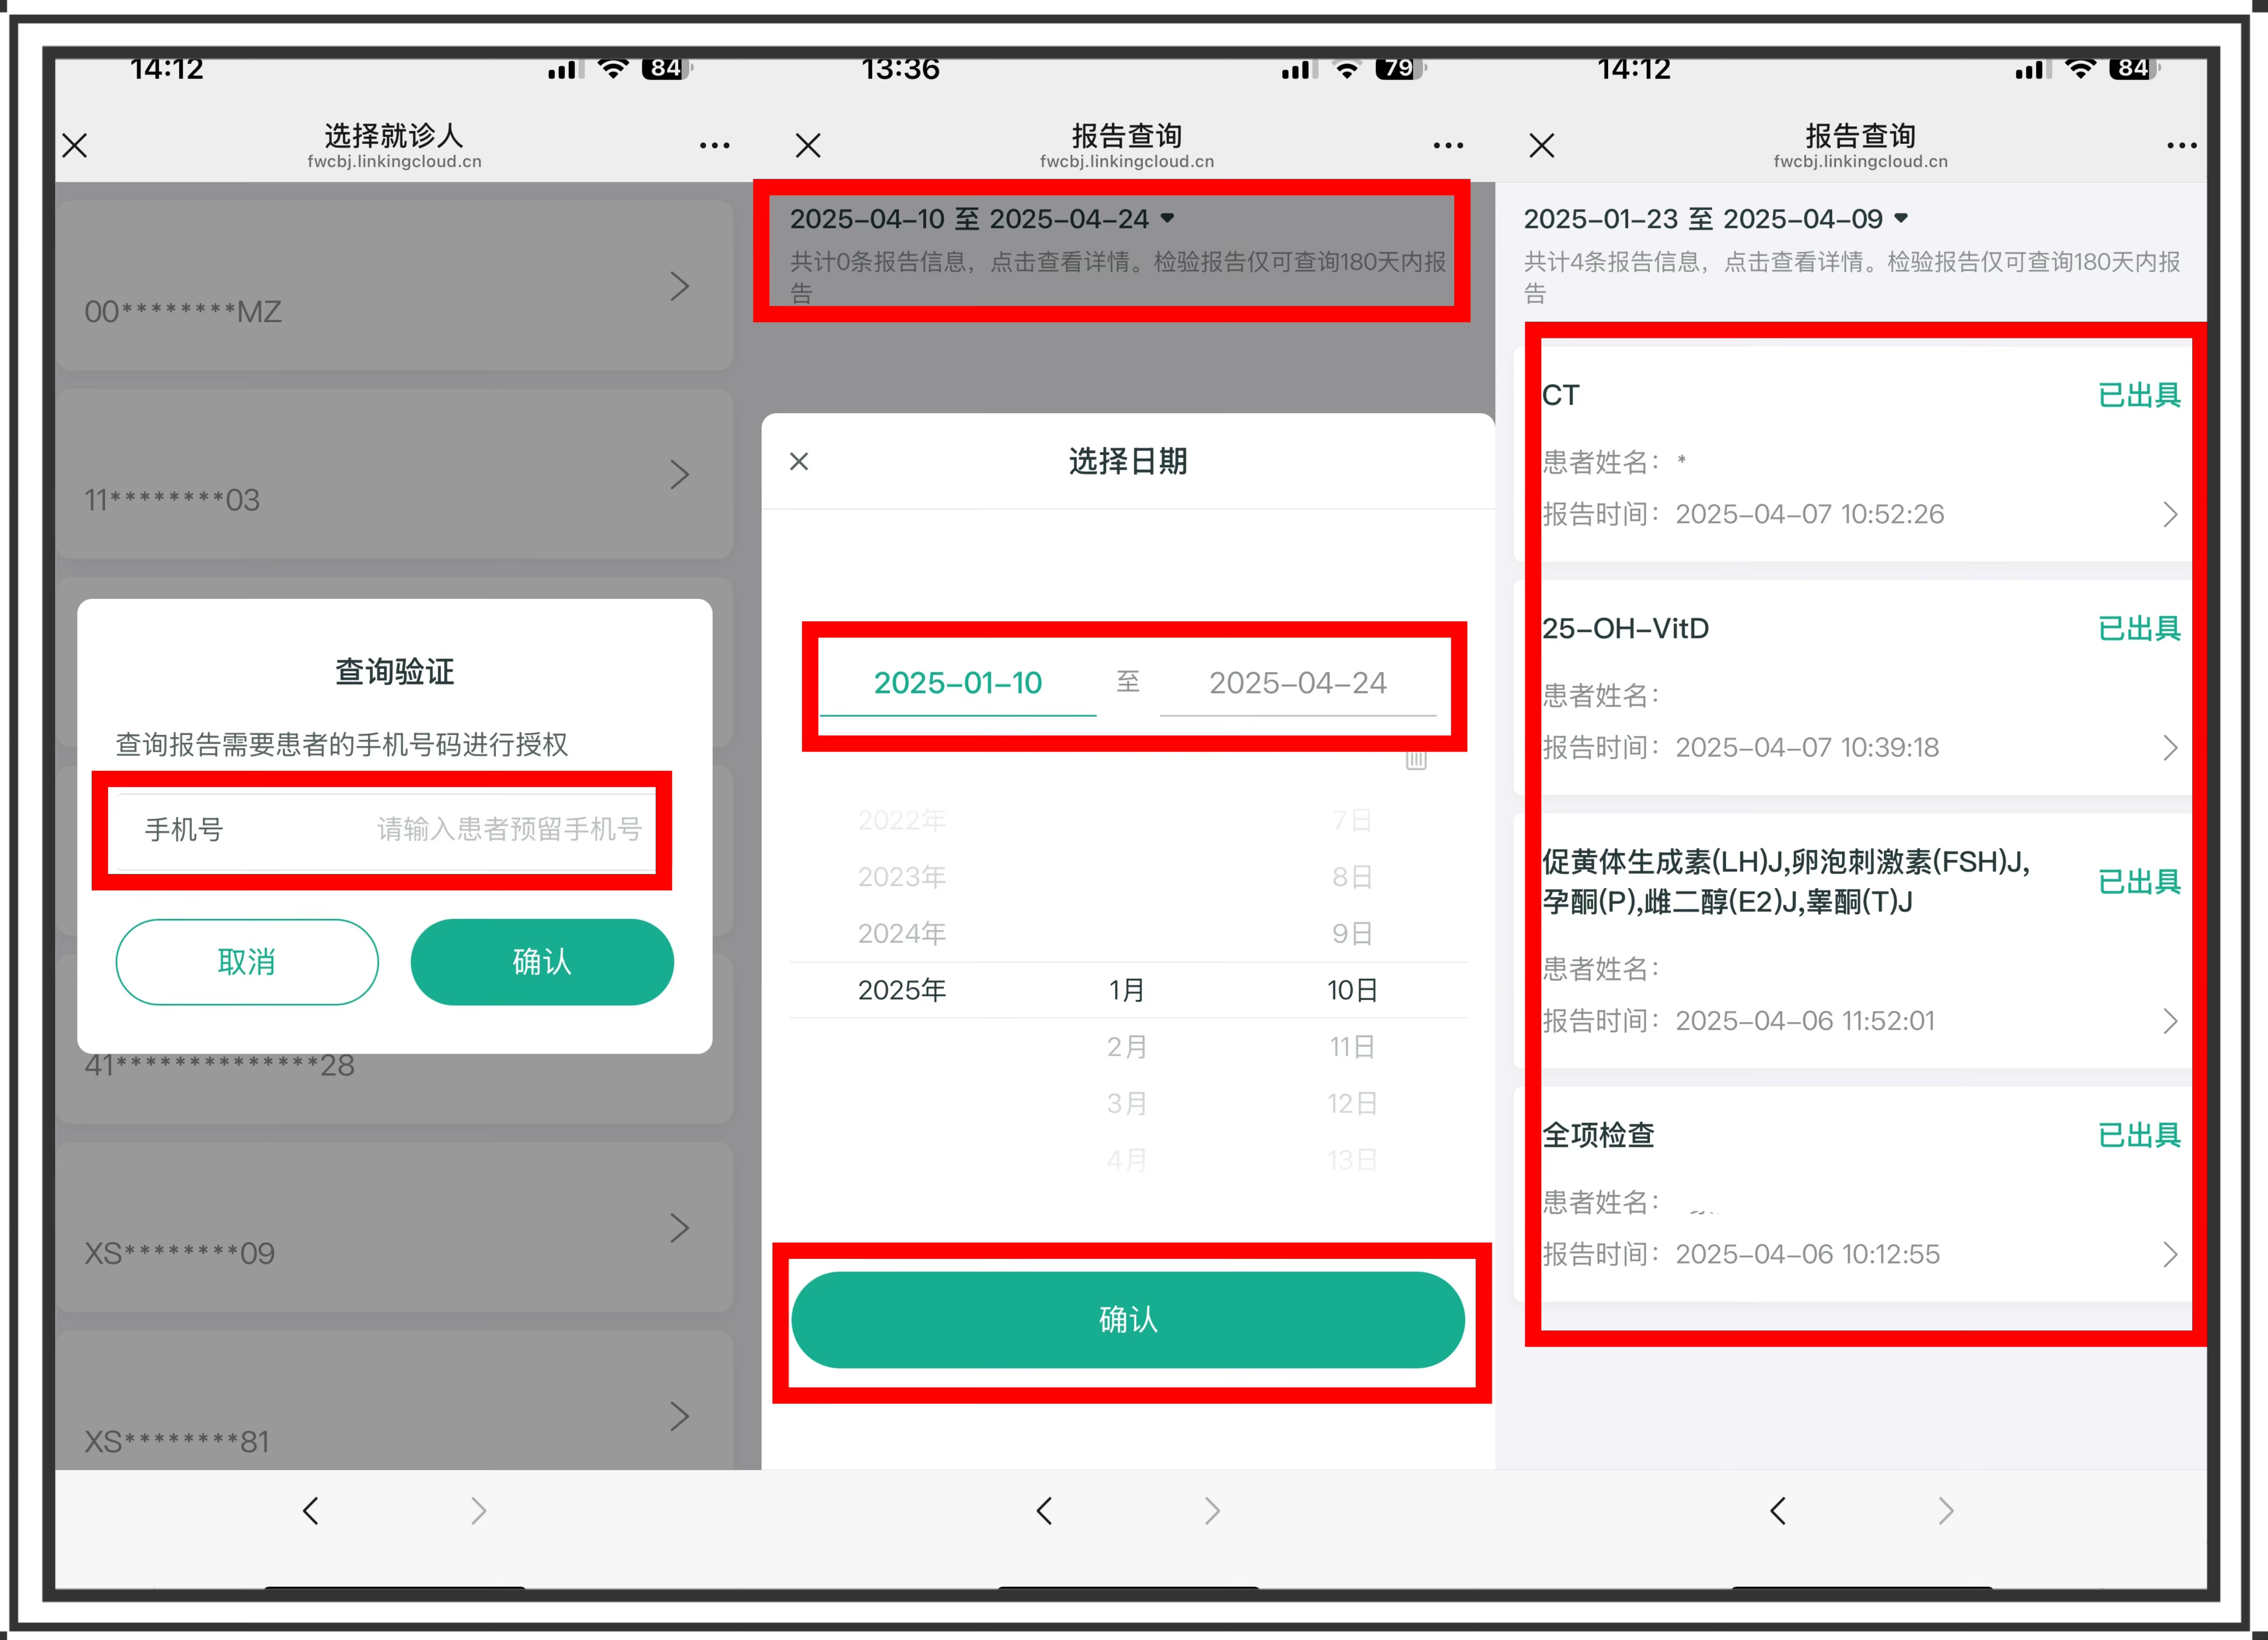Open patient row 11********03
This screenshot has width=2268, height=1640.
coord(394,475)
